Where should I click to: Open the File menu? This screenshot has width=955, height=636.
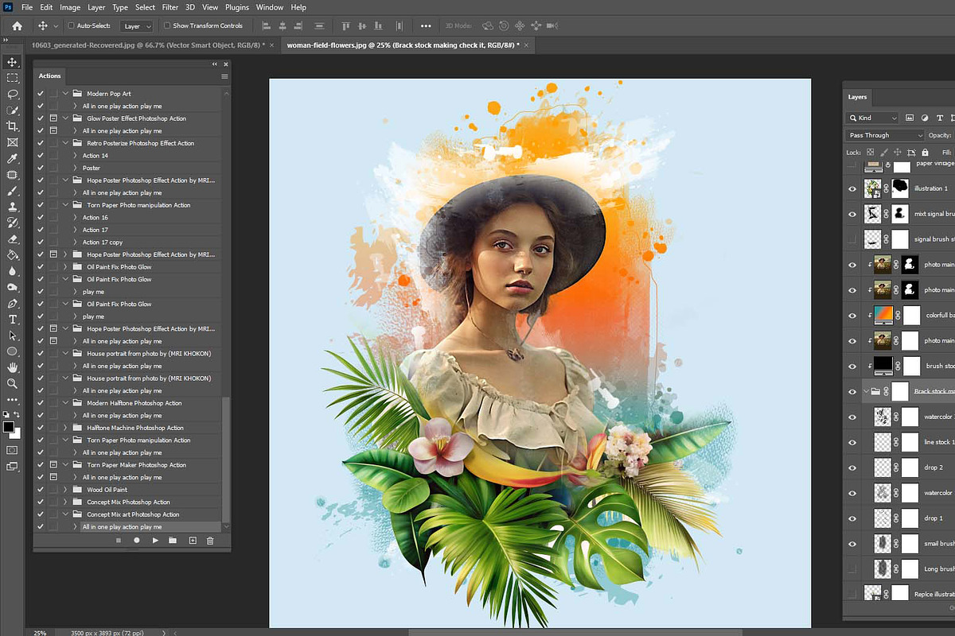tap(27, 7)
